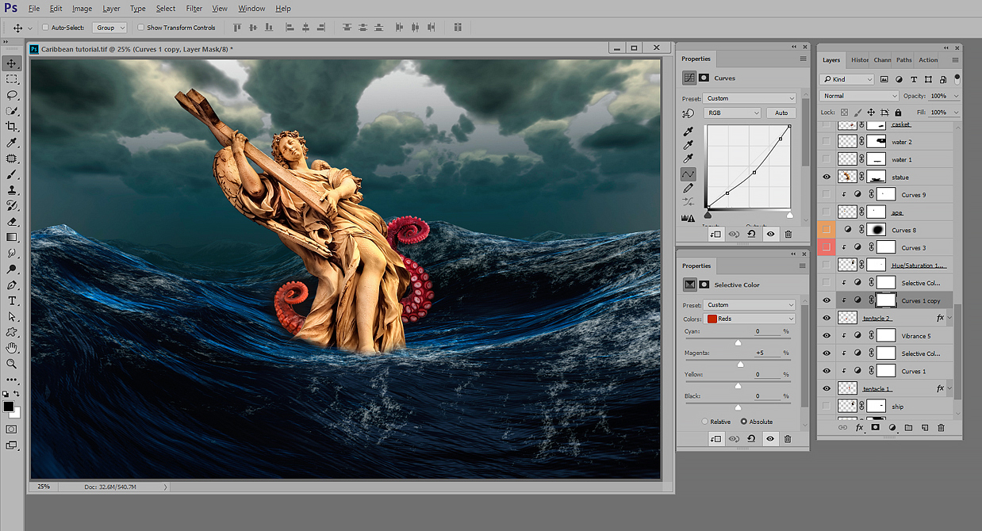Open the Normal blend mode dropdown
Viewport: 982px width, 531px height.
coord(860,96)
